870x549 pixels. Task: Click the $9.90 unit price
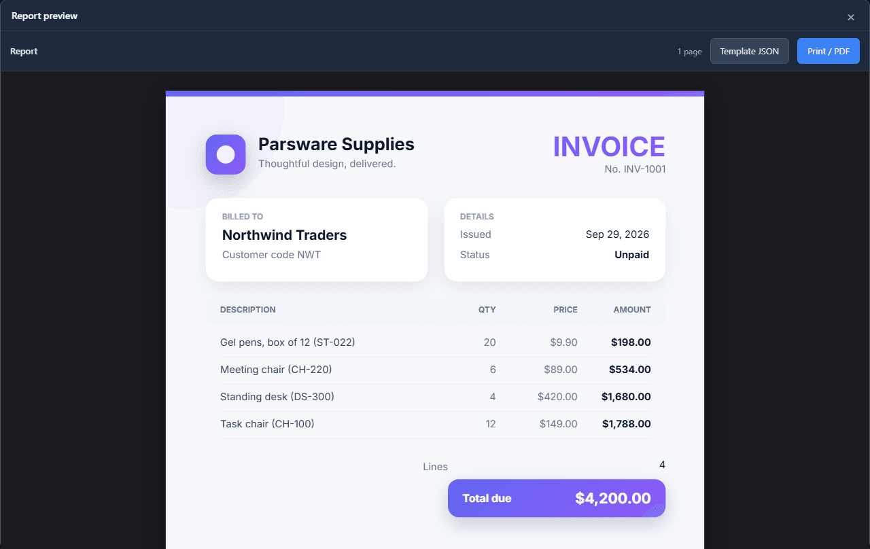pos(564,342)
